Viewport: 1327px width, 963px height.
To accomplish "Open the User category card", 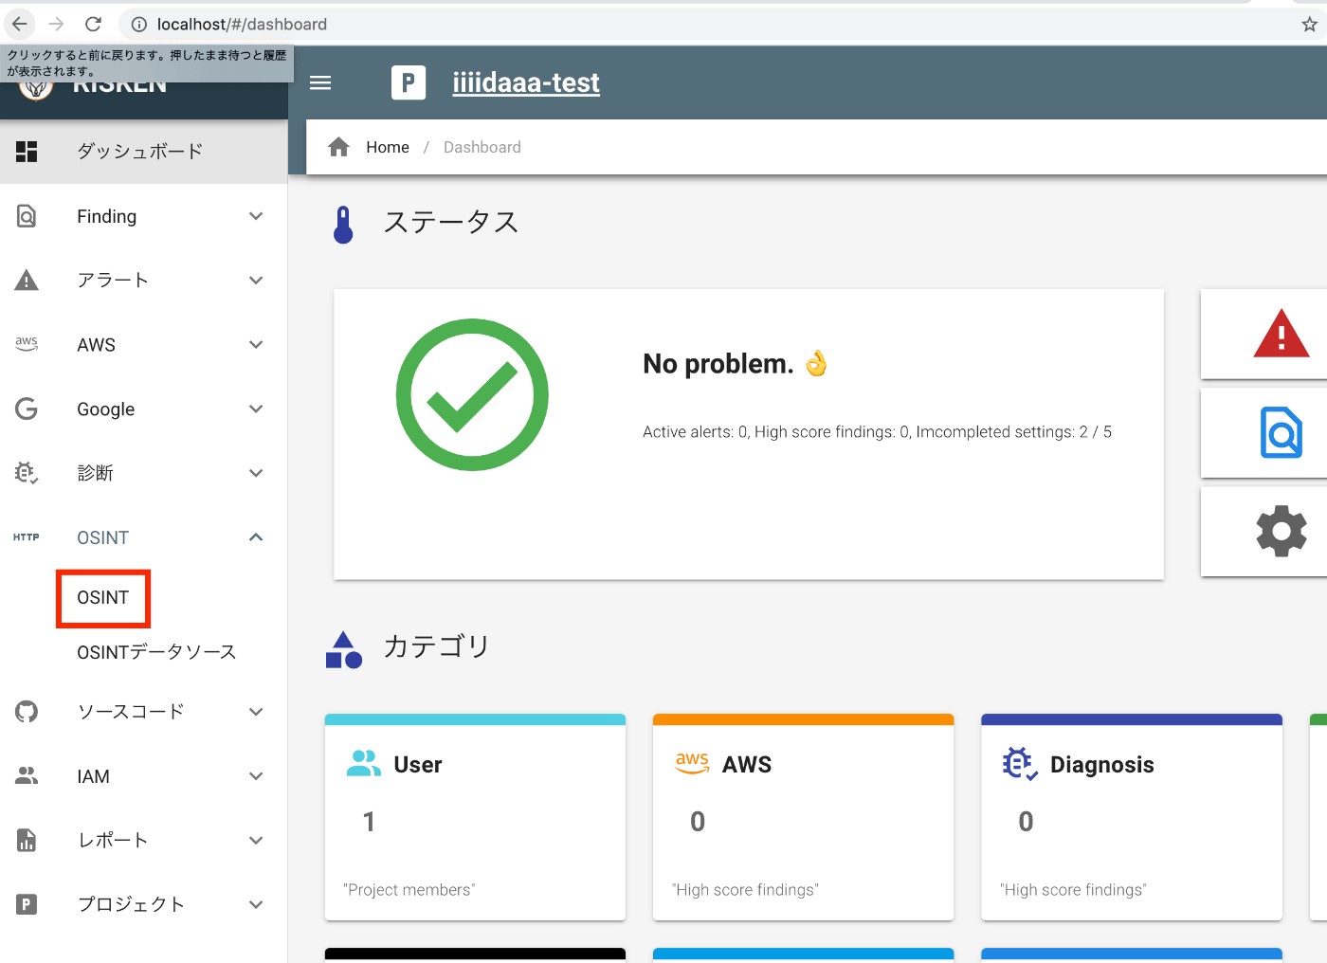I will pyautogui.click(x=475, y=817).
